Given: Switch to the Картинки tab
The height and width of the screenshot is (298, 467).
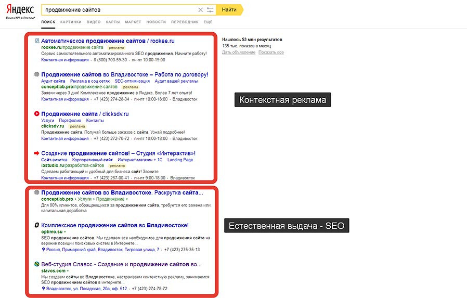Looking at the screenshot, I should point(71,22).
